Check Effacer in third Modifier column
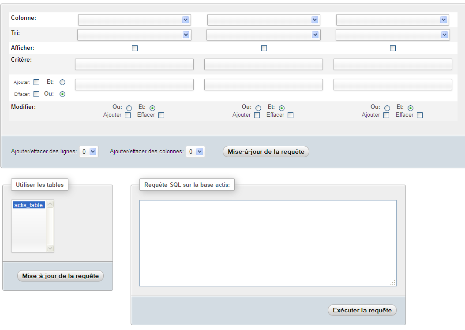The height and width of the screenshot is (330, 465). (x=420, y=115)
